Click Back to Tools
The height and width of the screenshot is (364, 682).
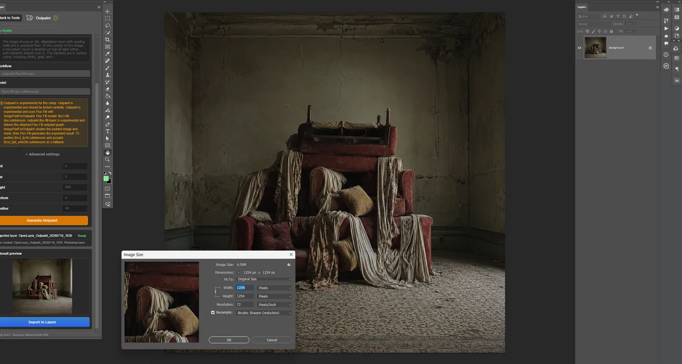(x=10, y=18)
